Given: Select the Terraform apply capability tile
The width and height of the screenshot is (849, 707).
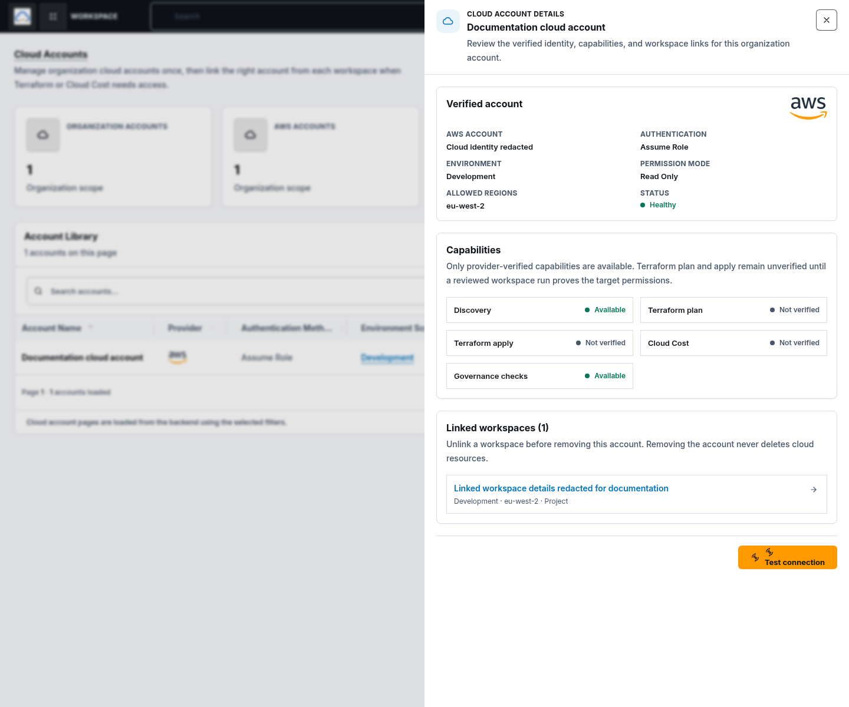Looking at the screenshot, I should (539, 343).
